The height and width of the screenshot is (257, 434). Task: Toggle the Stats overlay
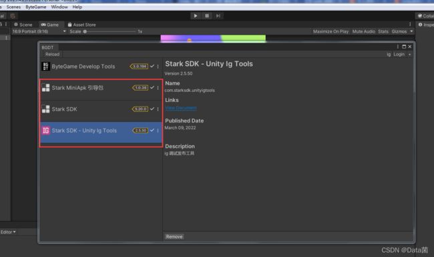(x=383, y=31)
